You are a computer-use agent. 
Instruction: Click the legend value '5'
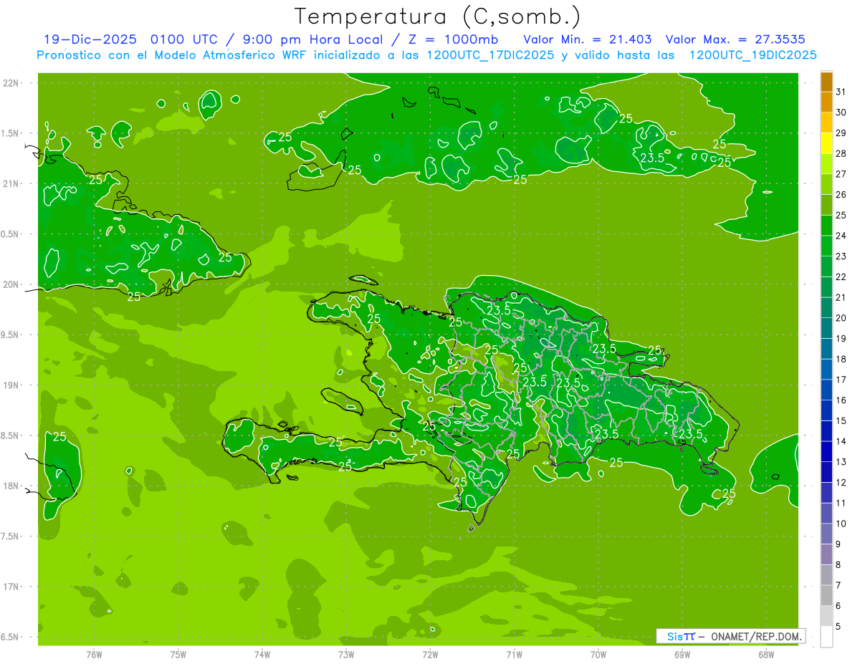click(838, 627)
